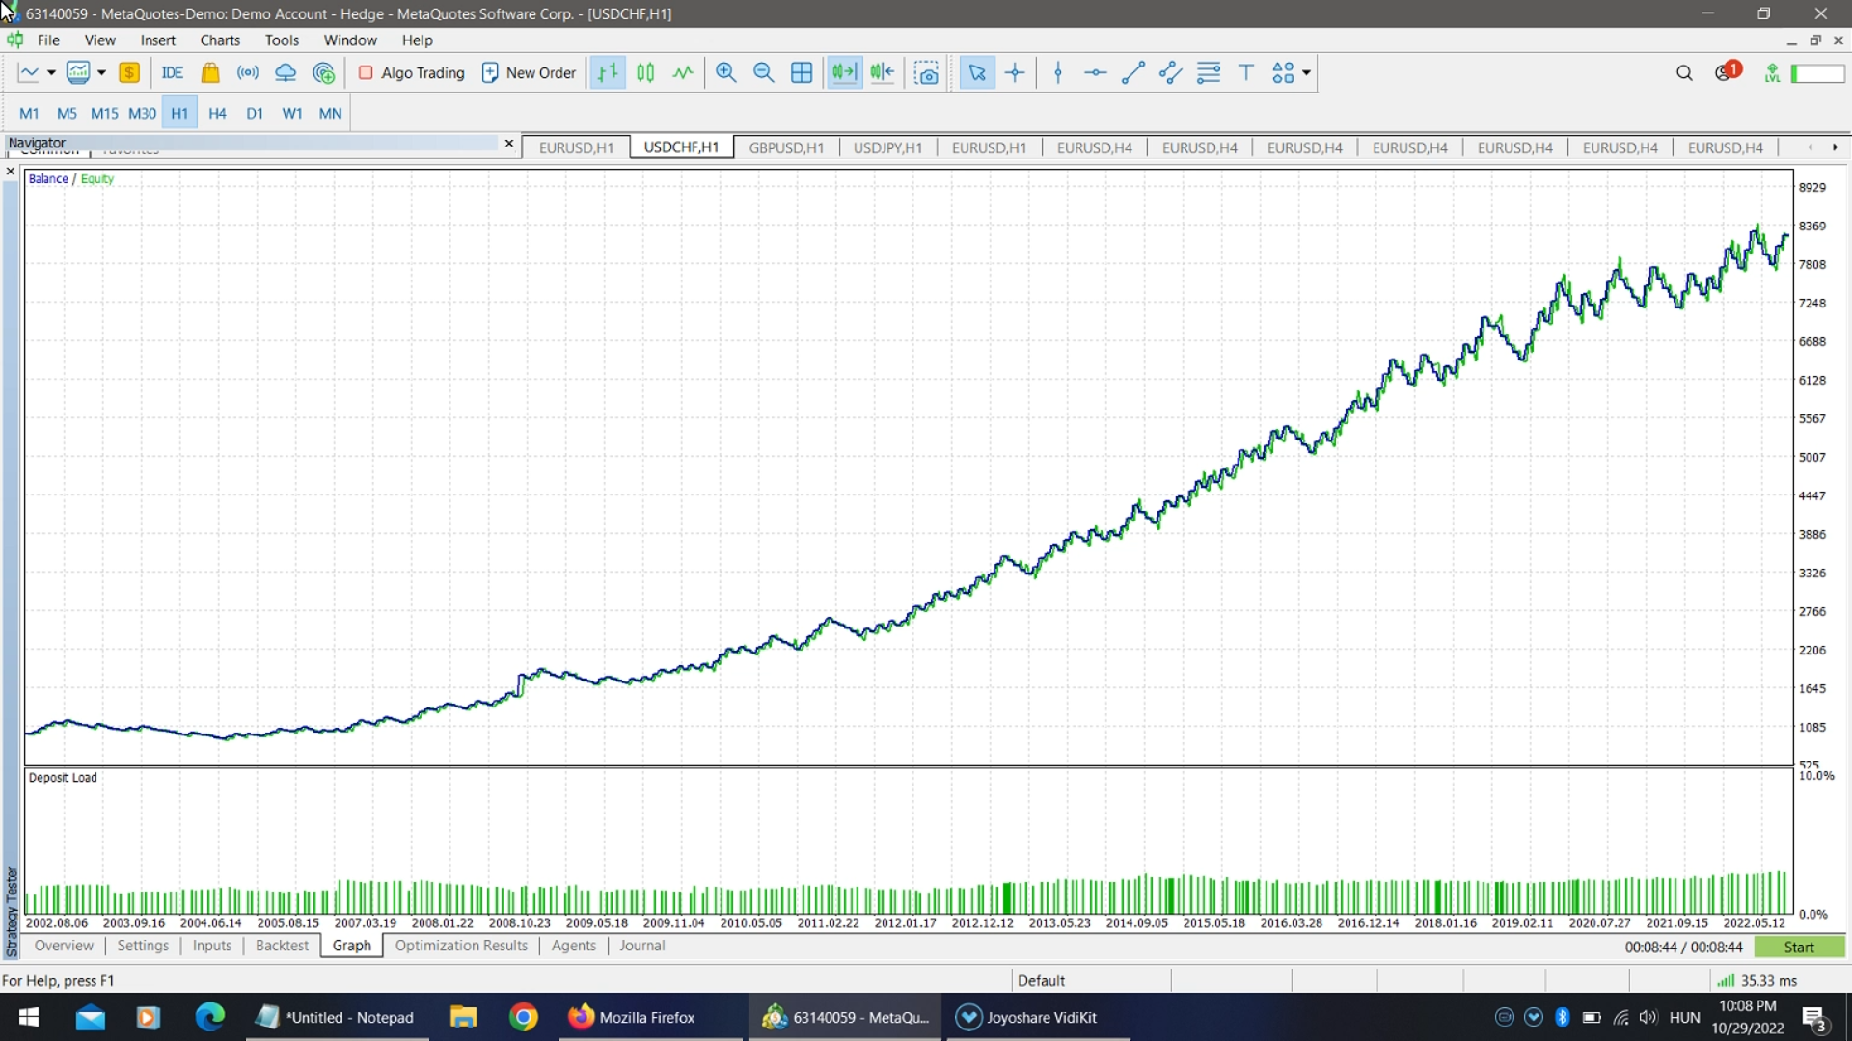The image size is (1852, 1041).
Task: Select the zoom in tool
Action: (x=725, y=72)
